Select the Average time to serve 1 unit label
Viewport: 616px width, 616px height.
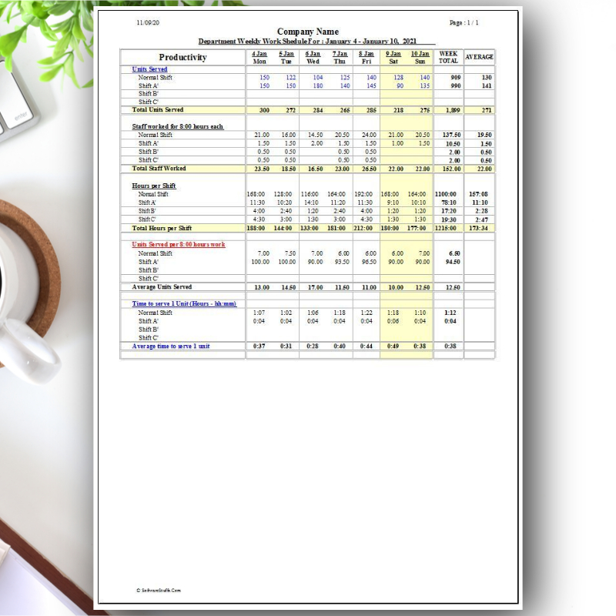(172, 346)
